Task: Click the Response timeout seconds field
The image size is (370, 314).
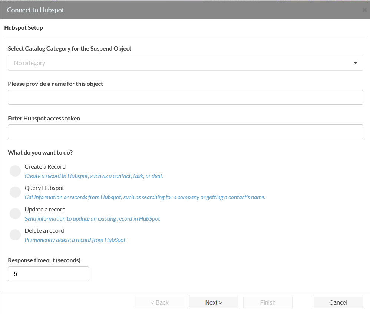Action: [49, 274]
